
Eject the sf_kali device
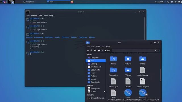point(104,92)
